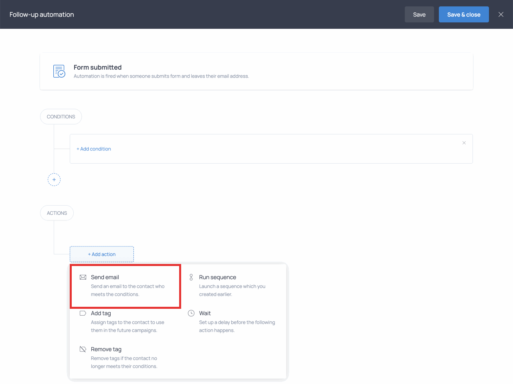513x384 pixels.
Task: Click the crossed-out tag Remove tag icon
Action: (83, 349)
